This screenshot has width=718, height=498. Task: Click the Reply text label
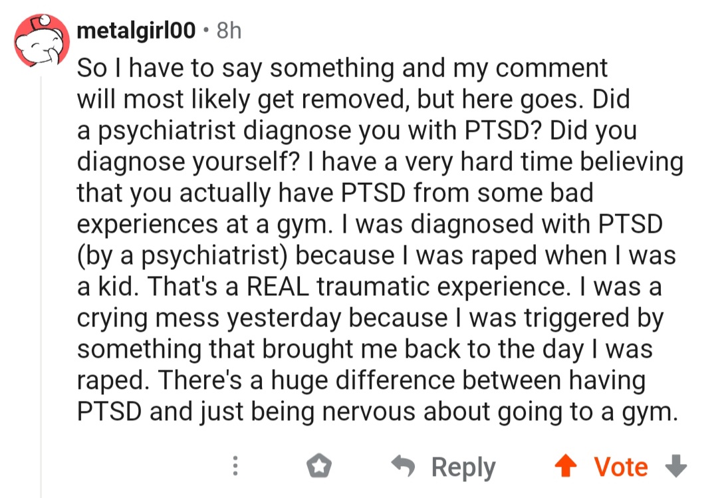463,467
